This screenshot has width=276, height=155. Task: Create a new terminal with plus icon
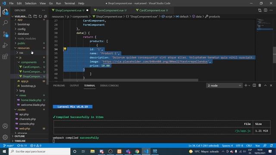[x=246, y=85]
